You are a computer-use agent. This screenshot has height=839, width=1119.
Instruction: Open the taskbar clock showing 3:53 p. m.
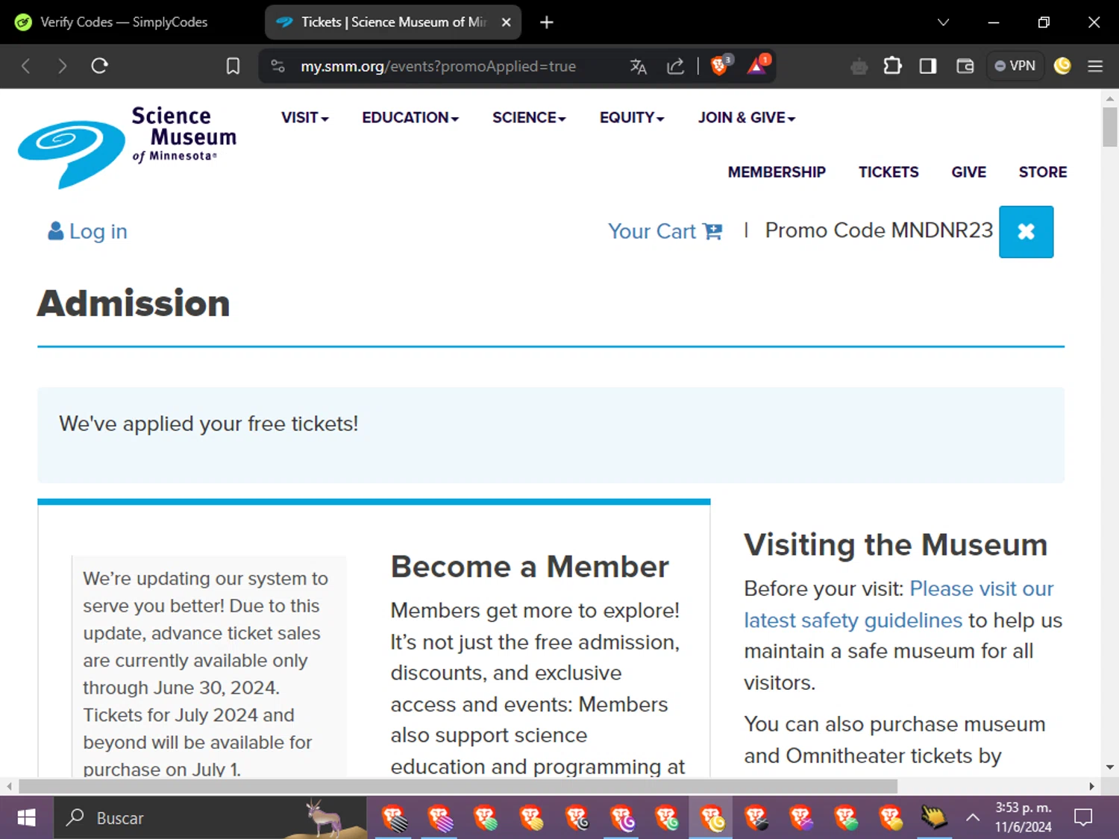coord(1023,817)
